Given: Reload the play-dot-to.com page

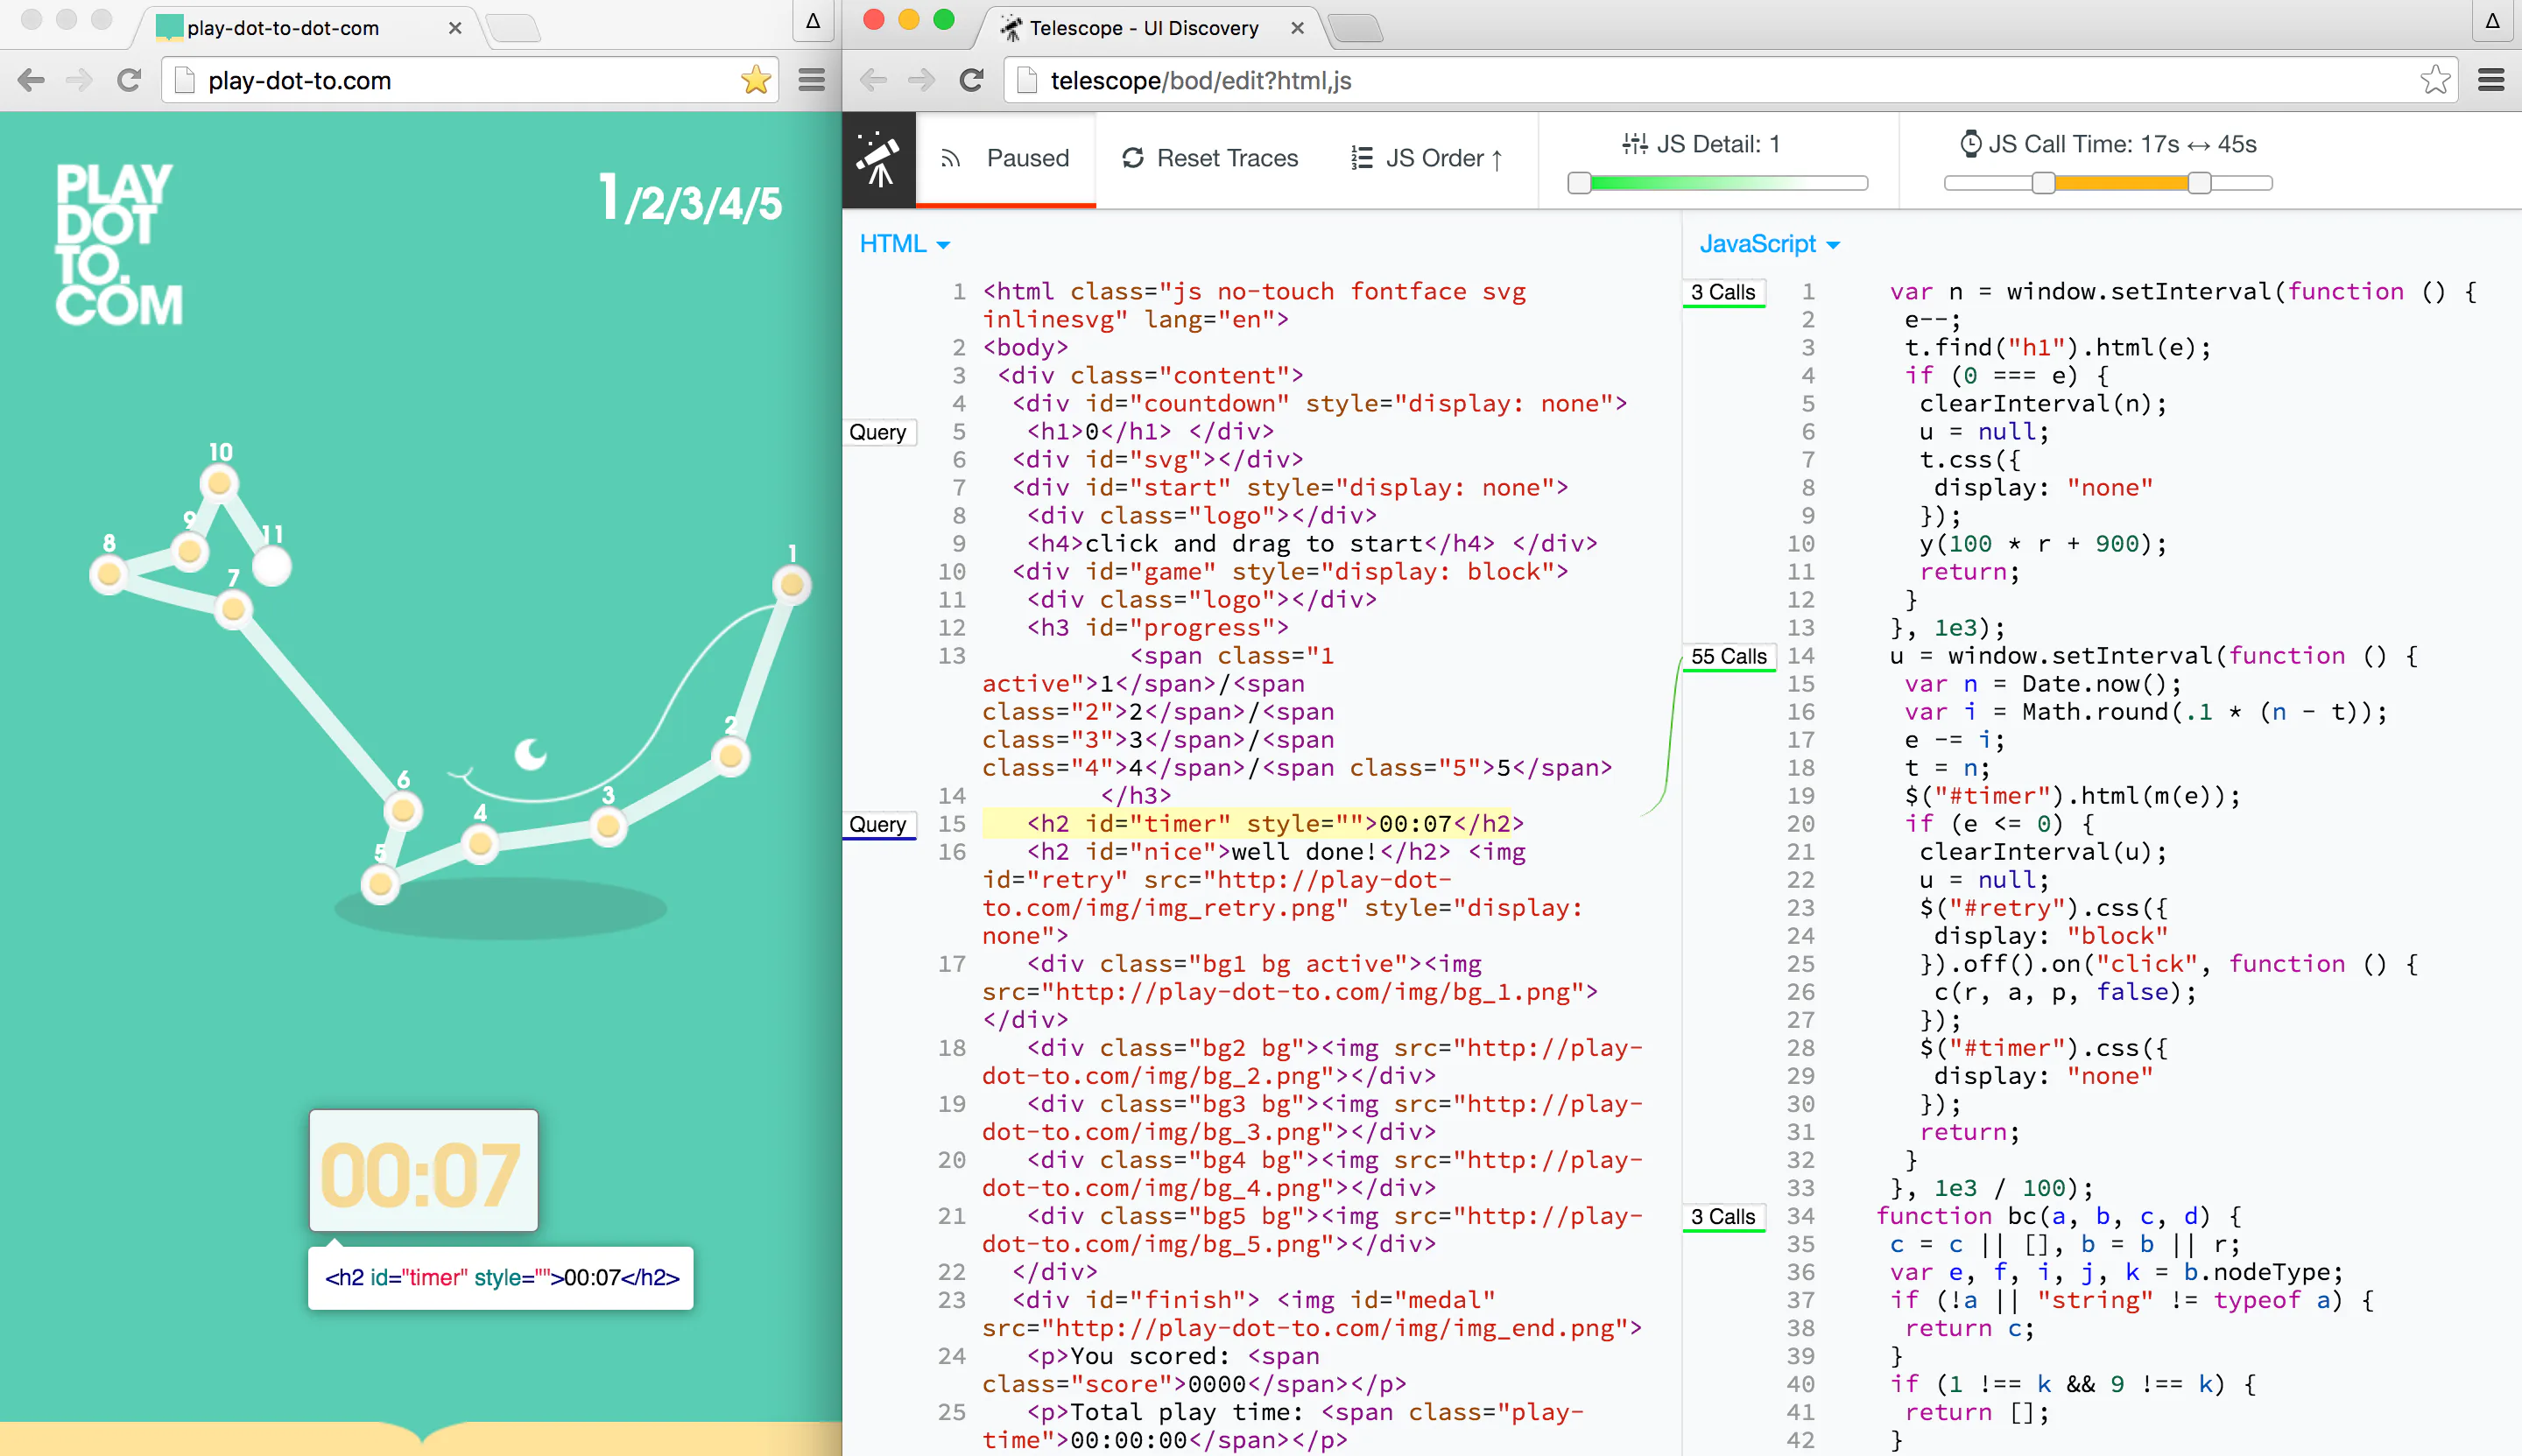Looking at the screenshot, I should tap(129, 80).
